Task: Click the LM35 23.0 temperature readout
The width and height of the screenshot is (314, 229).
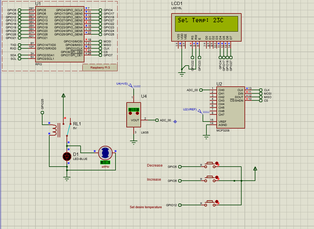Action: tap(134, 110)
